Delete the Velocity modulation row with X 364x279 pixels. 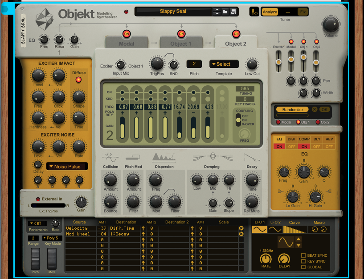click(241, 228)
